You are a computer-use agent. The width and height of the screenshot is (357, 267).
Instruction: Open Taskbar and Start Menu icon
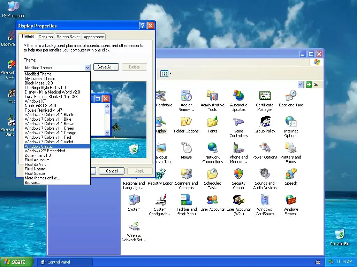(x=186, y=205)
